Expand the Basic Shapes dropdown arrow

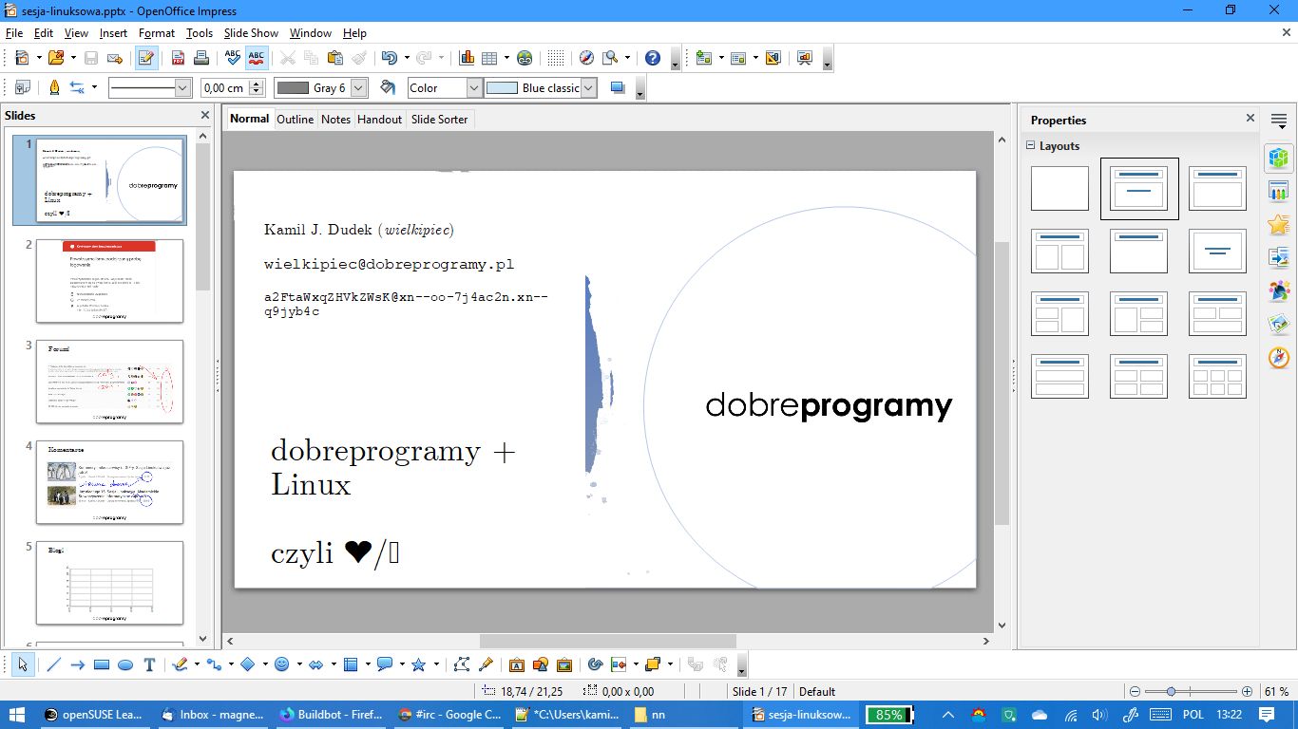pyautogui.click(x=265, y=664)
